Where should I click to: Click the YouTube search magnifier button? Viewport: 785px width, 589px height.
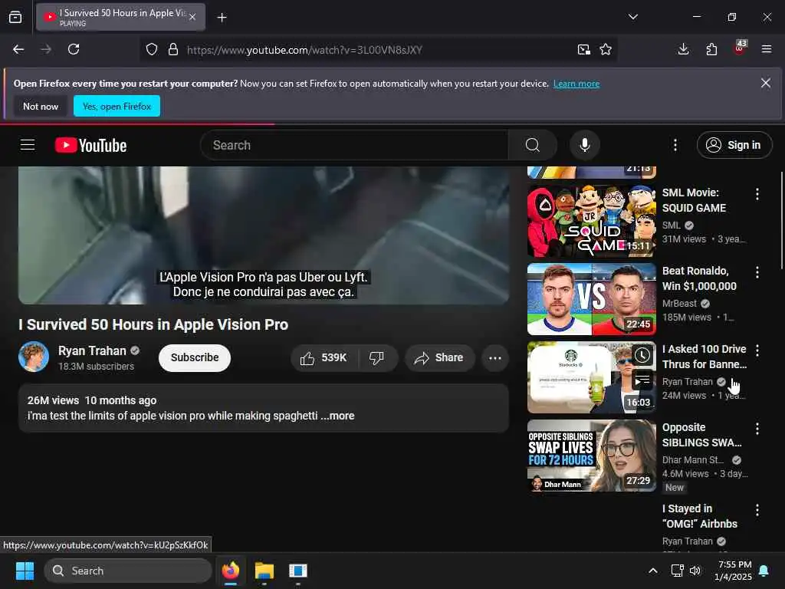(533, 145)
